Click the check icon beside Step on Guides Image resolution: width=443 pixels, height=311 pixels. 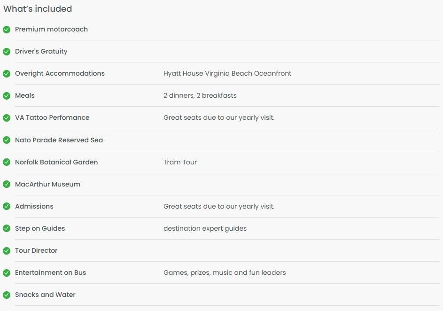point(7,228)
